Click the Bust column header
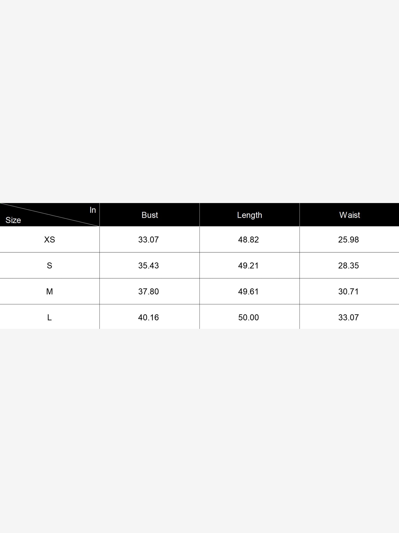Viewport: 399px width, 533px height. (149, 215)
